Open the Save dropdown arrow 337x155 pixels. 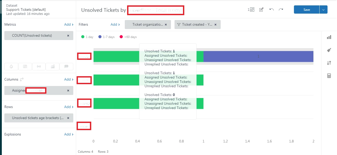point(323,10)
